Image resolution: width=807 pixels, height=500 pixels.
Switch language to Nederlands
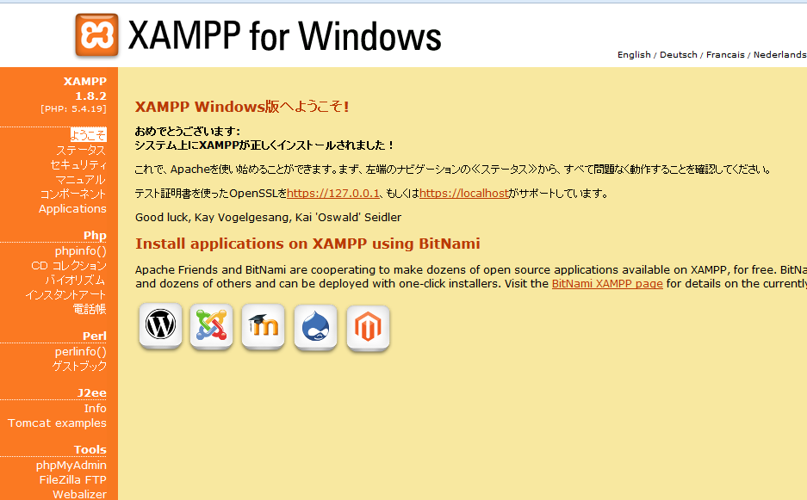(779, 54)
